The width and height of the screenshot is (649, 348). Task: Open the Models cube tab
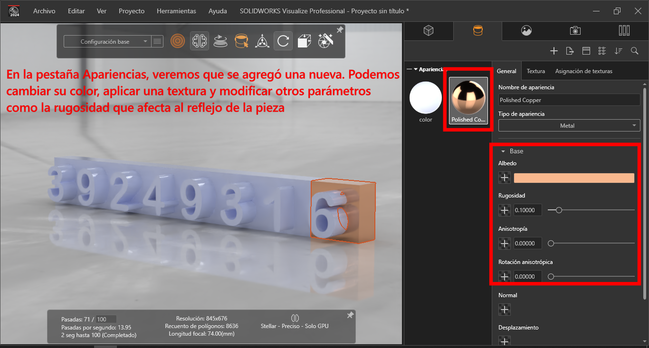[x=429, y=31]
